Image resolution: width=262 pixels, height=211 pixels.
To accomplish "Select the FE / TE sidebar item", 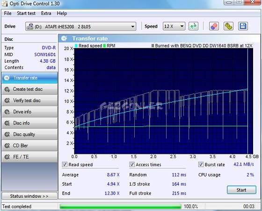I will (x=29, y=157).
